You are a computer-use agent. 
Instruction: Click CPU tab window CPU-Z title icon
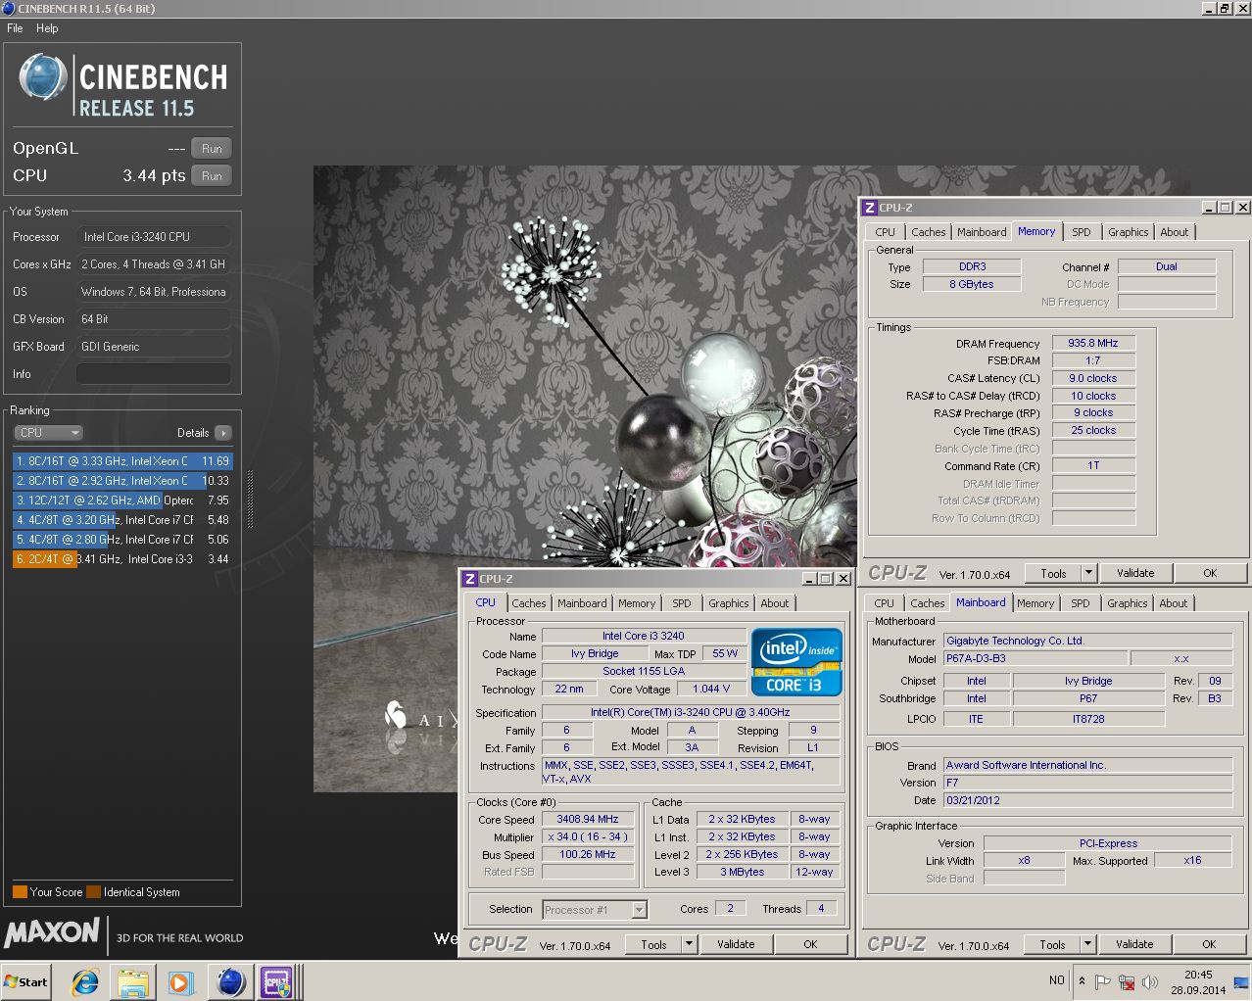[469, 579]
